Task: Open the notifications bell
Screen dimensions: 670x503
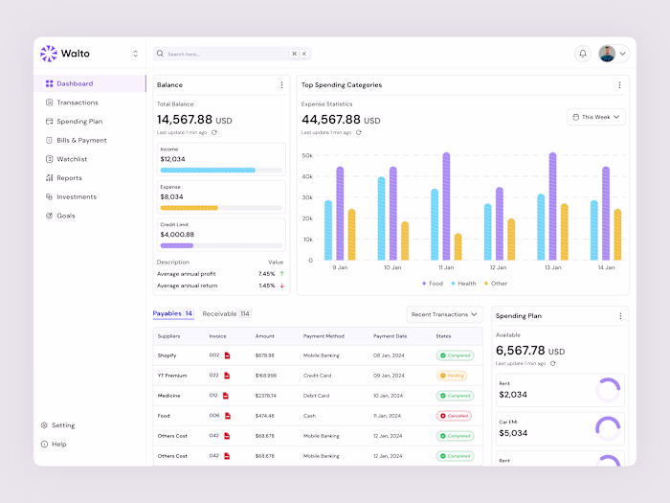Action: [582, 54]
